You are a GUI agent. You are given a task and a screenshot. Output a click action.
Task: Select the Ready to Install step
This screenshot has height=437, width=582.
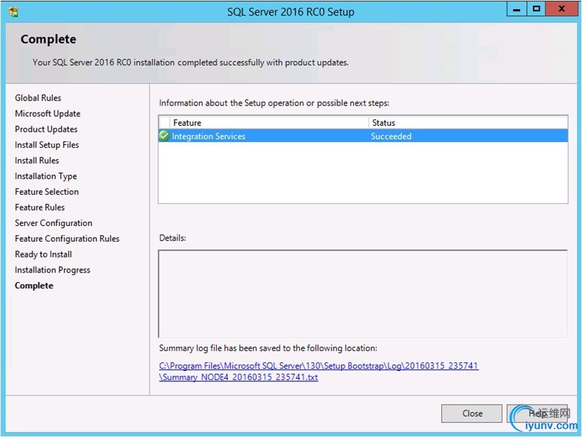44,254
